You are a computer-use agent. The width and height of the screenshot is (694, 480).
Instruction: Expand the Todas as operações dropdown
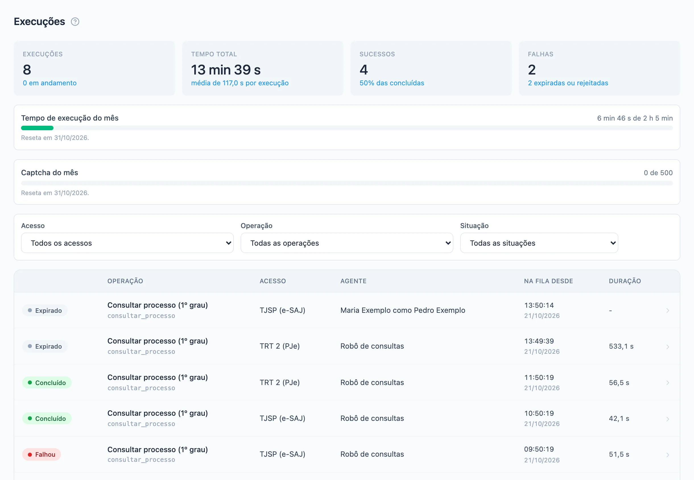pyautogui.click(x=347, y=243)
